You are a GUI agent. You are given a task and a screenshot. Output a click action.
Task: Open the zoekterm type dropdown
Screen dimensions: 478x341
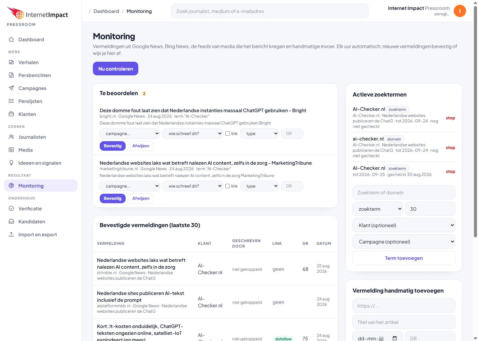pyautogui.click(x=378, y=209)
